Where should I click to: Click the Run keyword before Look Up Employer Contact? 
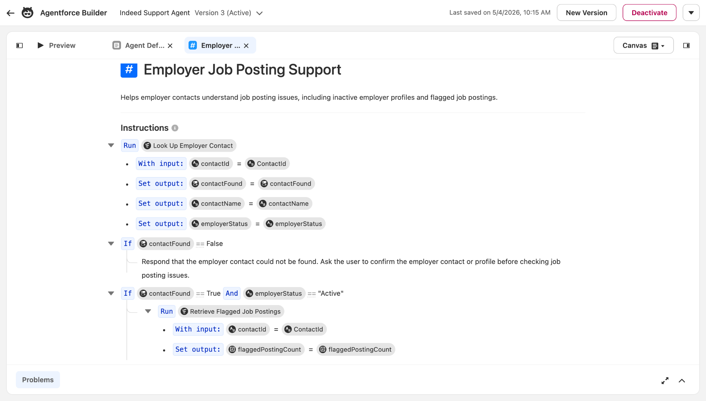pyautogui.click(x=130, y=146)
